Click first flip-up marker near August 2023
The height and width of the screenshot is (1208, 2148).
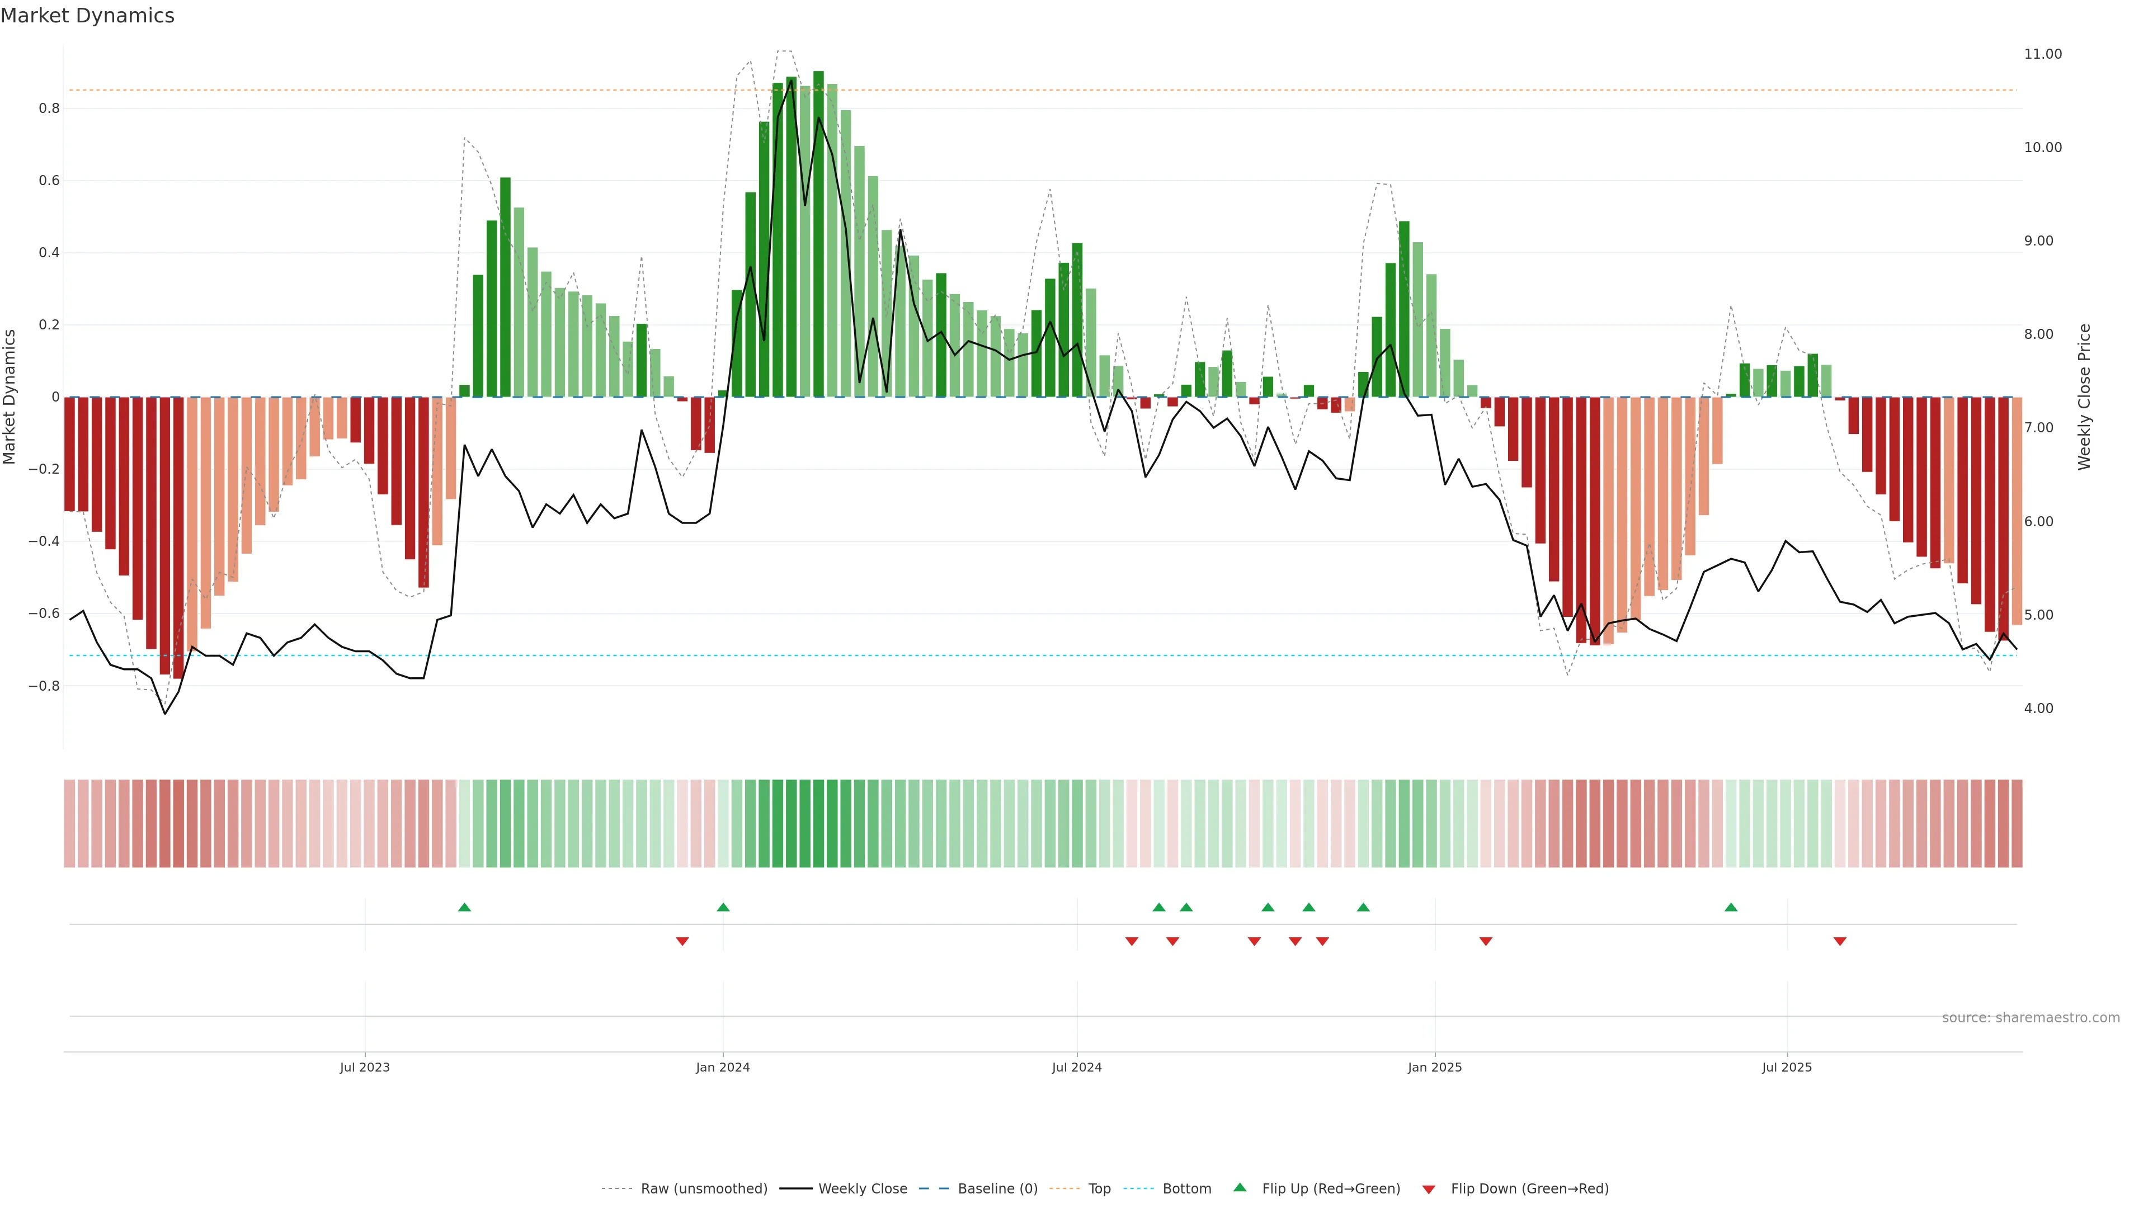[x=464, y=907]
